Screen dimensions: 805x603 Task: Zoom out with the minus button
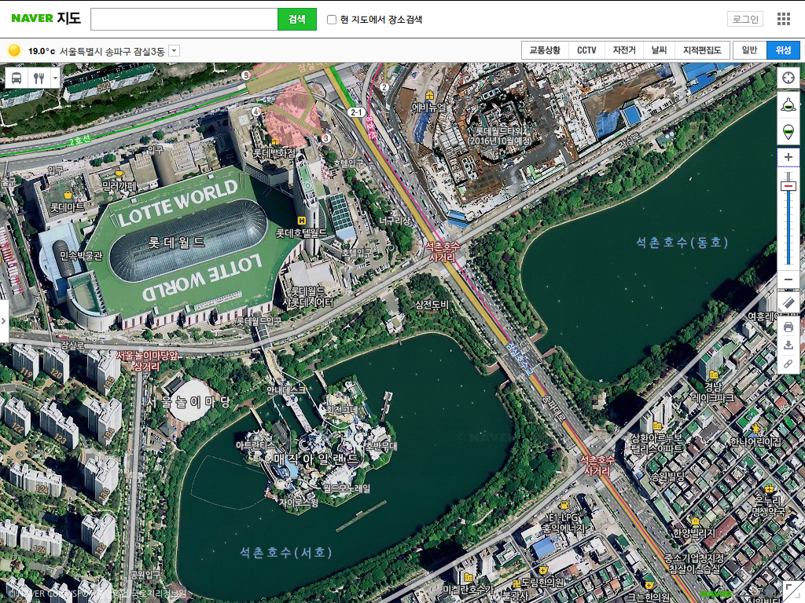[788, 280]
